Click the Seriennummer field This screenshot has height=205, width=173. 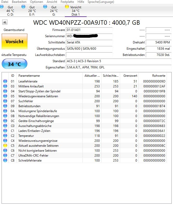click(x=89, y=36)
